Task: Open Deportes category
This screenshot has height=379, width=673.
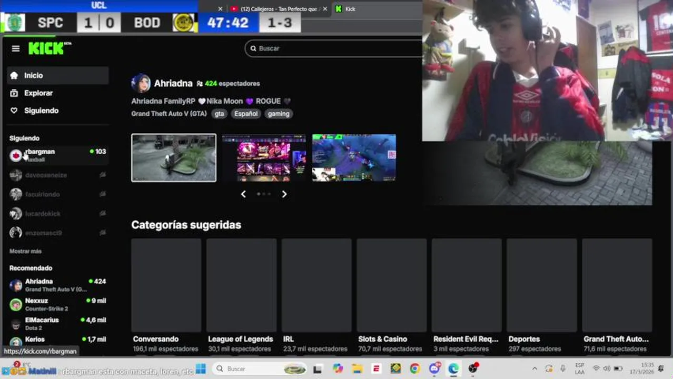Action: pyautogui.click(x=542, y=296)
